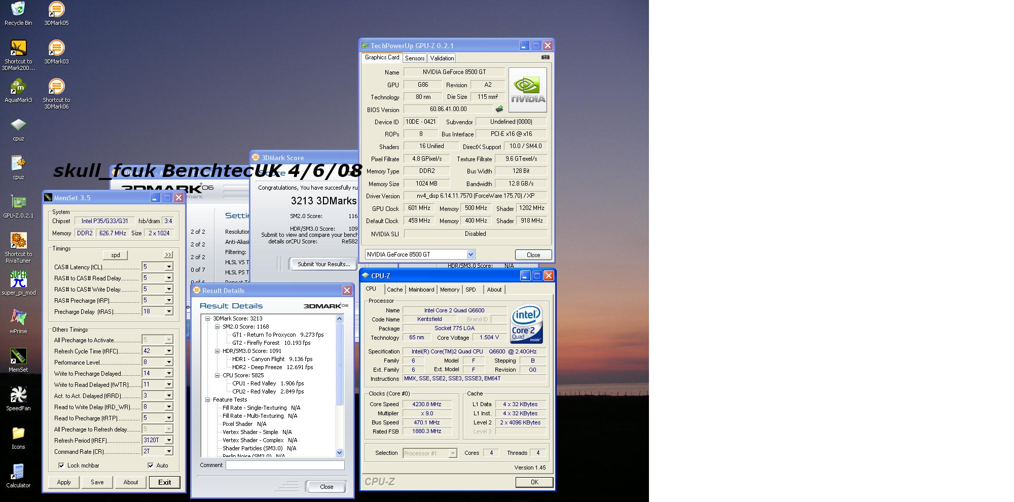The height and width of the screenshot is (502, 1014).
Task: Click the GPU-Z screenshot camera icon
Action: (546, 57)
